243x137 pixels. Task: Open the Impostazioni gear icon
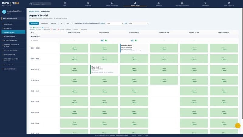click(205, 3)
